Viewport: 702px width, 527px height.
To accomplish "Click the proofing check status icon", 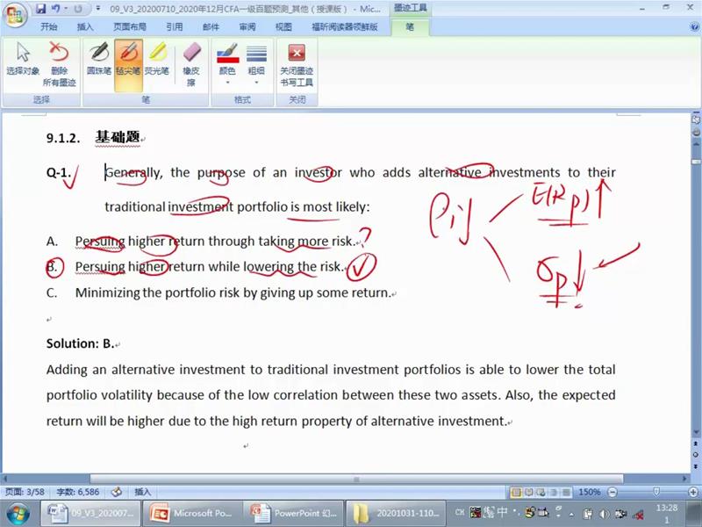I will (x=117, y=492).
